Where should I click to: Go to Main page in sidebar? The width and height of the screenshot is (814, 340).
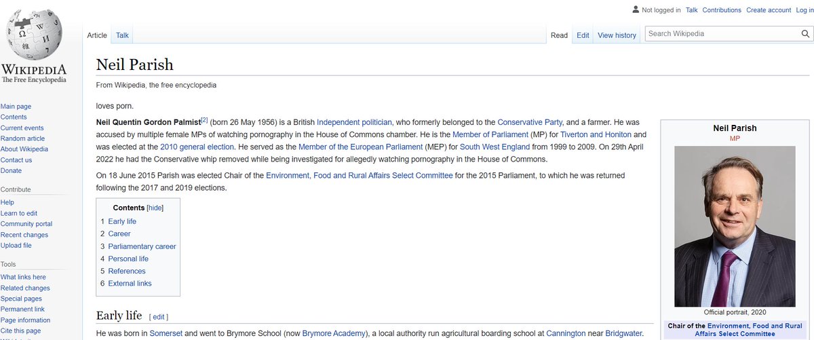pyautogui.click(x=16, y=107)
